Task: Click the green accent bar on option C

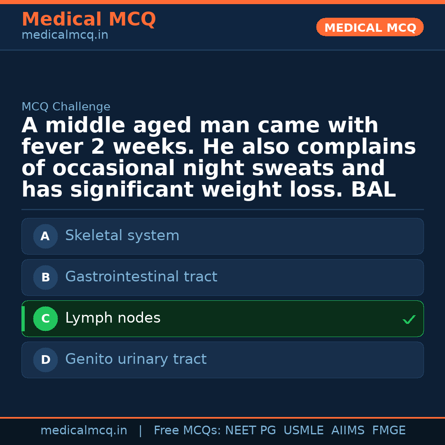Action: tap(23, 319)
